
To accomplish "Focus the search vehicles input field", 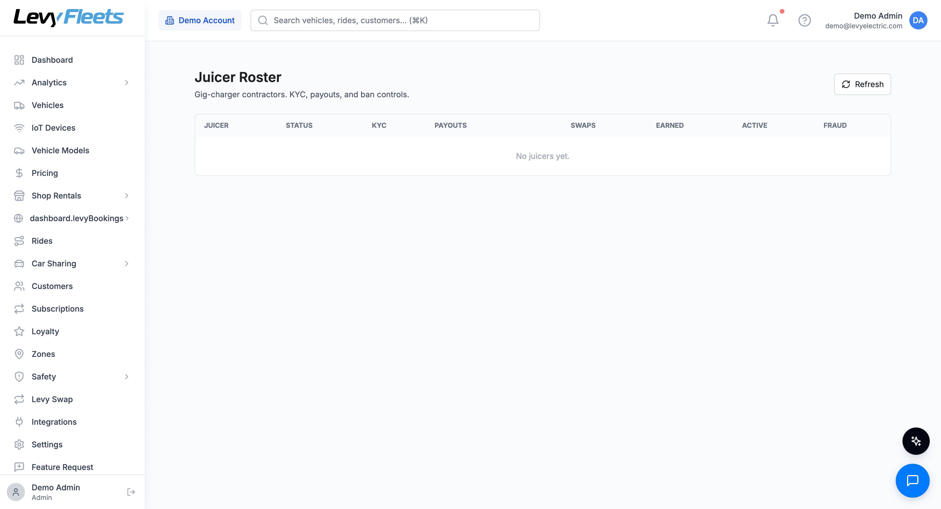I will pos(395,20).
